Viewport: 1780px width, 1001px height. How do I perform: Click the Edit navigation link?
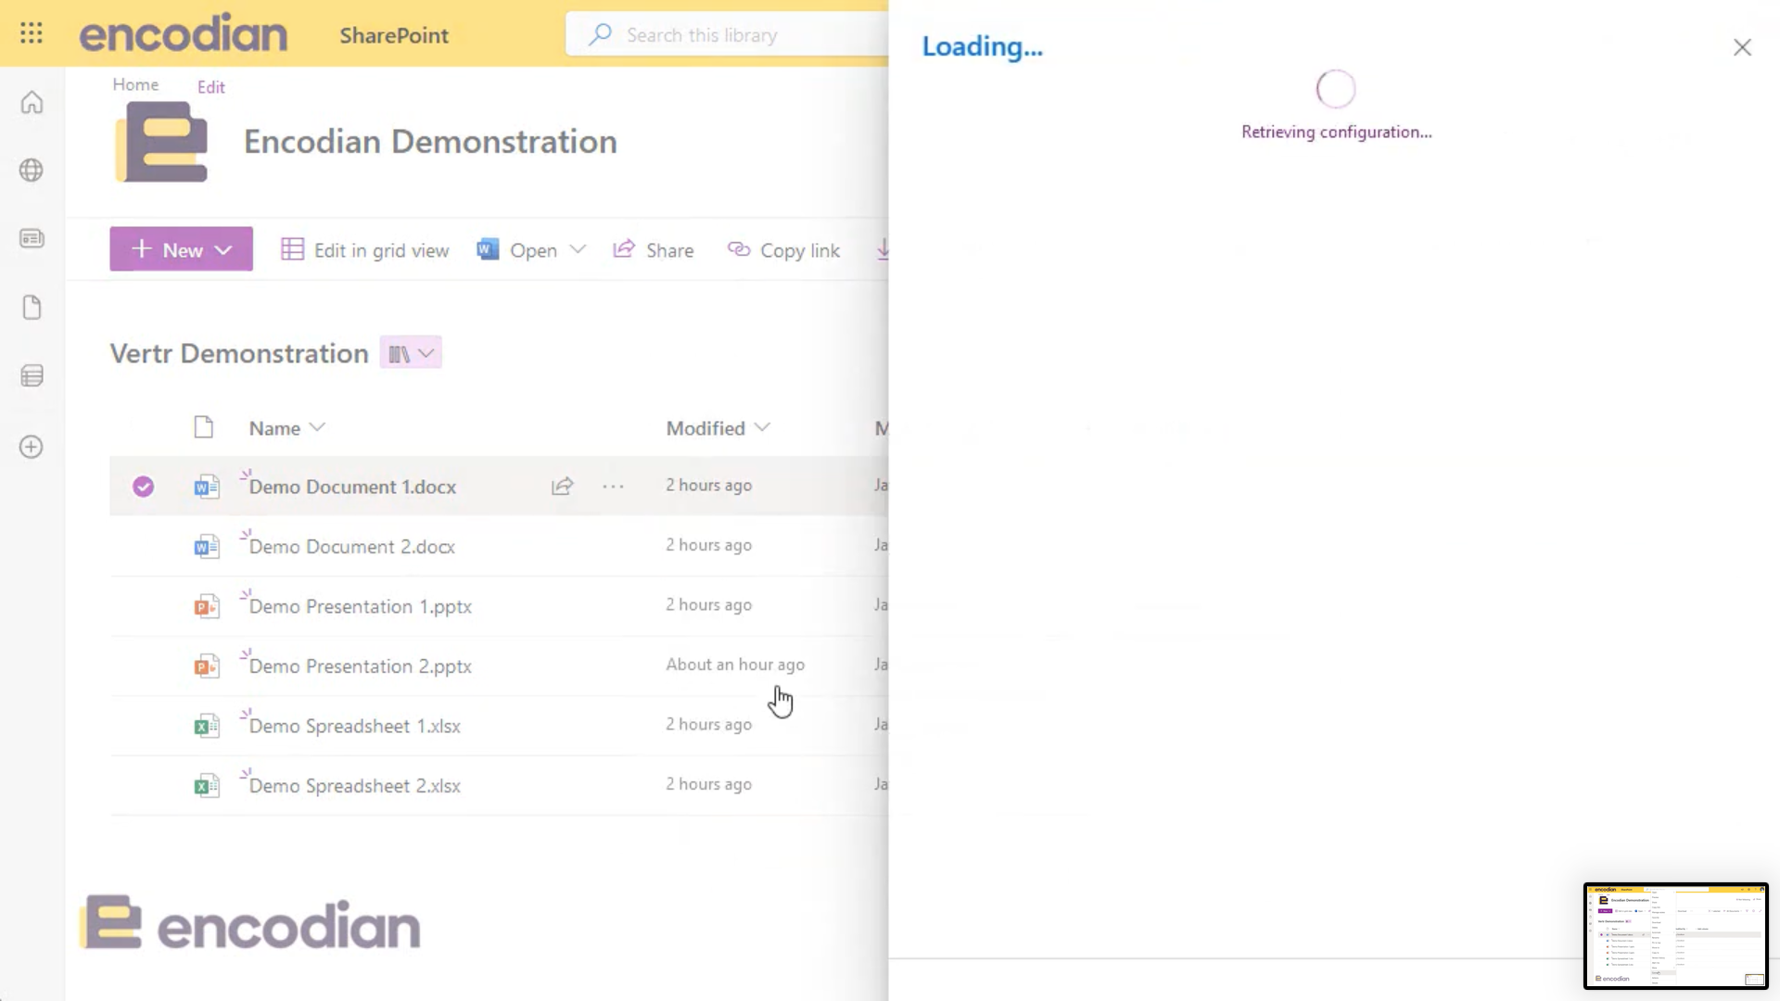pos(211,87)
